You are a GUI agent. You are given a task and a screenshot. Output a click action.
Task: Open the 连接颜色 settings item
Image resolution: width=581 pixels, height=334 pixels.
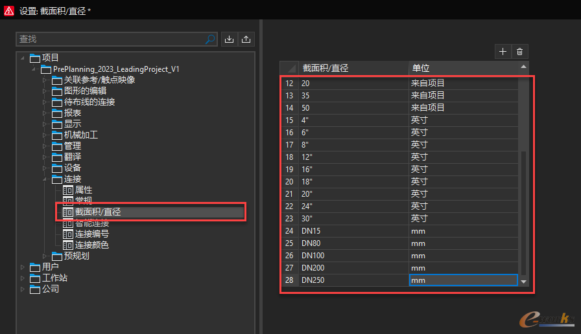pos(92,245)
